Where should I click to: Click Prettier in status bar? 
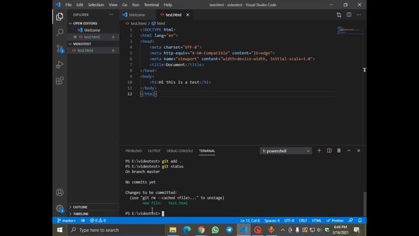pos(335,220)
